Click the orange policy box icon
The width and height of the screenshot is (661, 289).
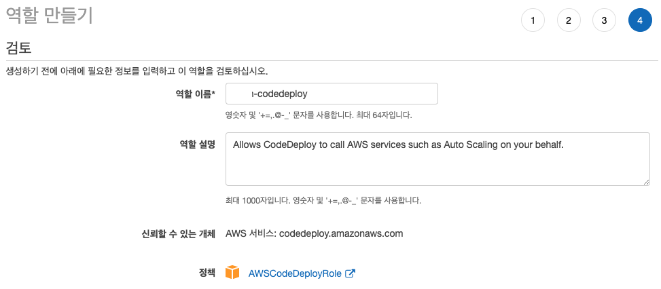click(232, 272)
